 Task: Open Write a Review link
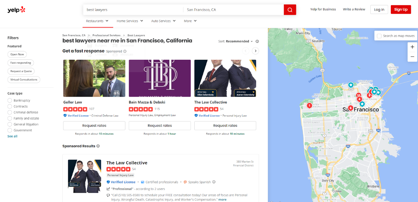click(354, 9)
